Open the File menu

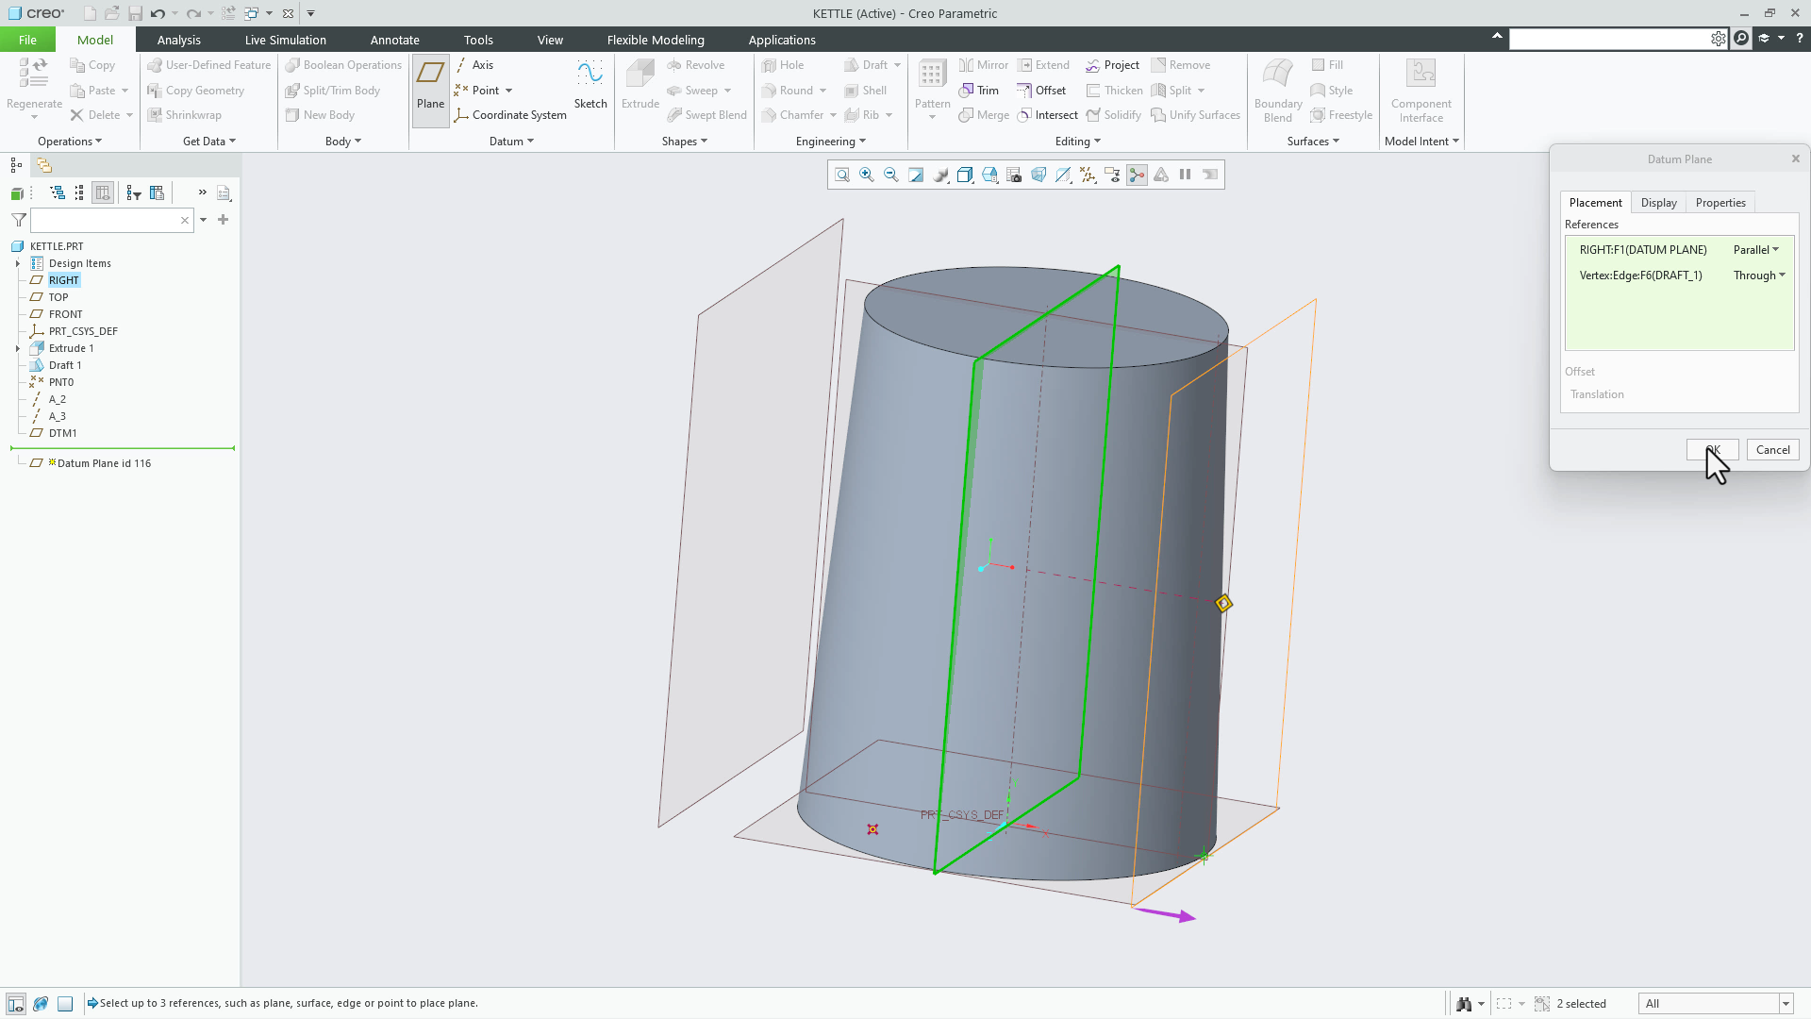[27, 40]
